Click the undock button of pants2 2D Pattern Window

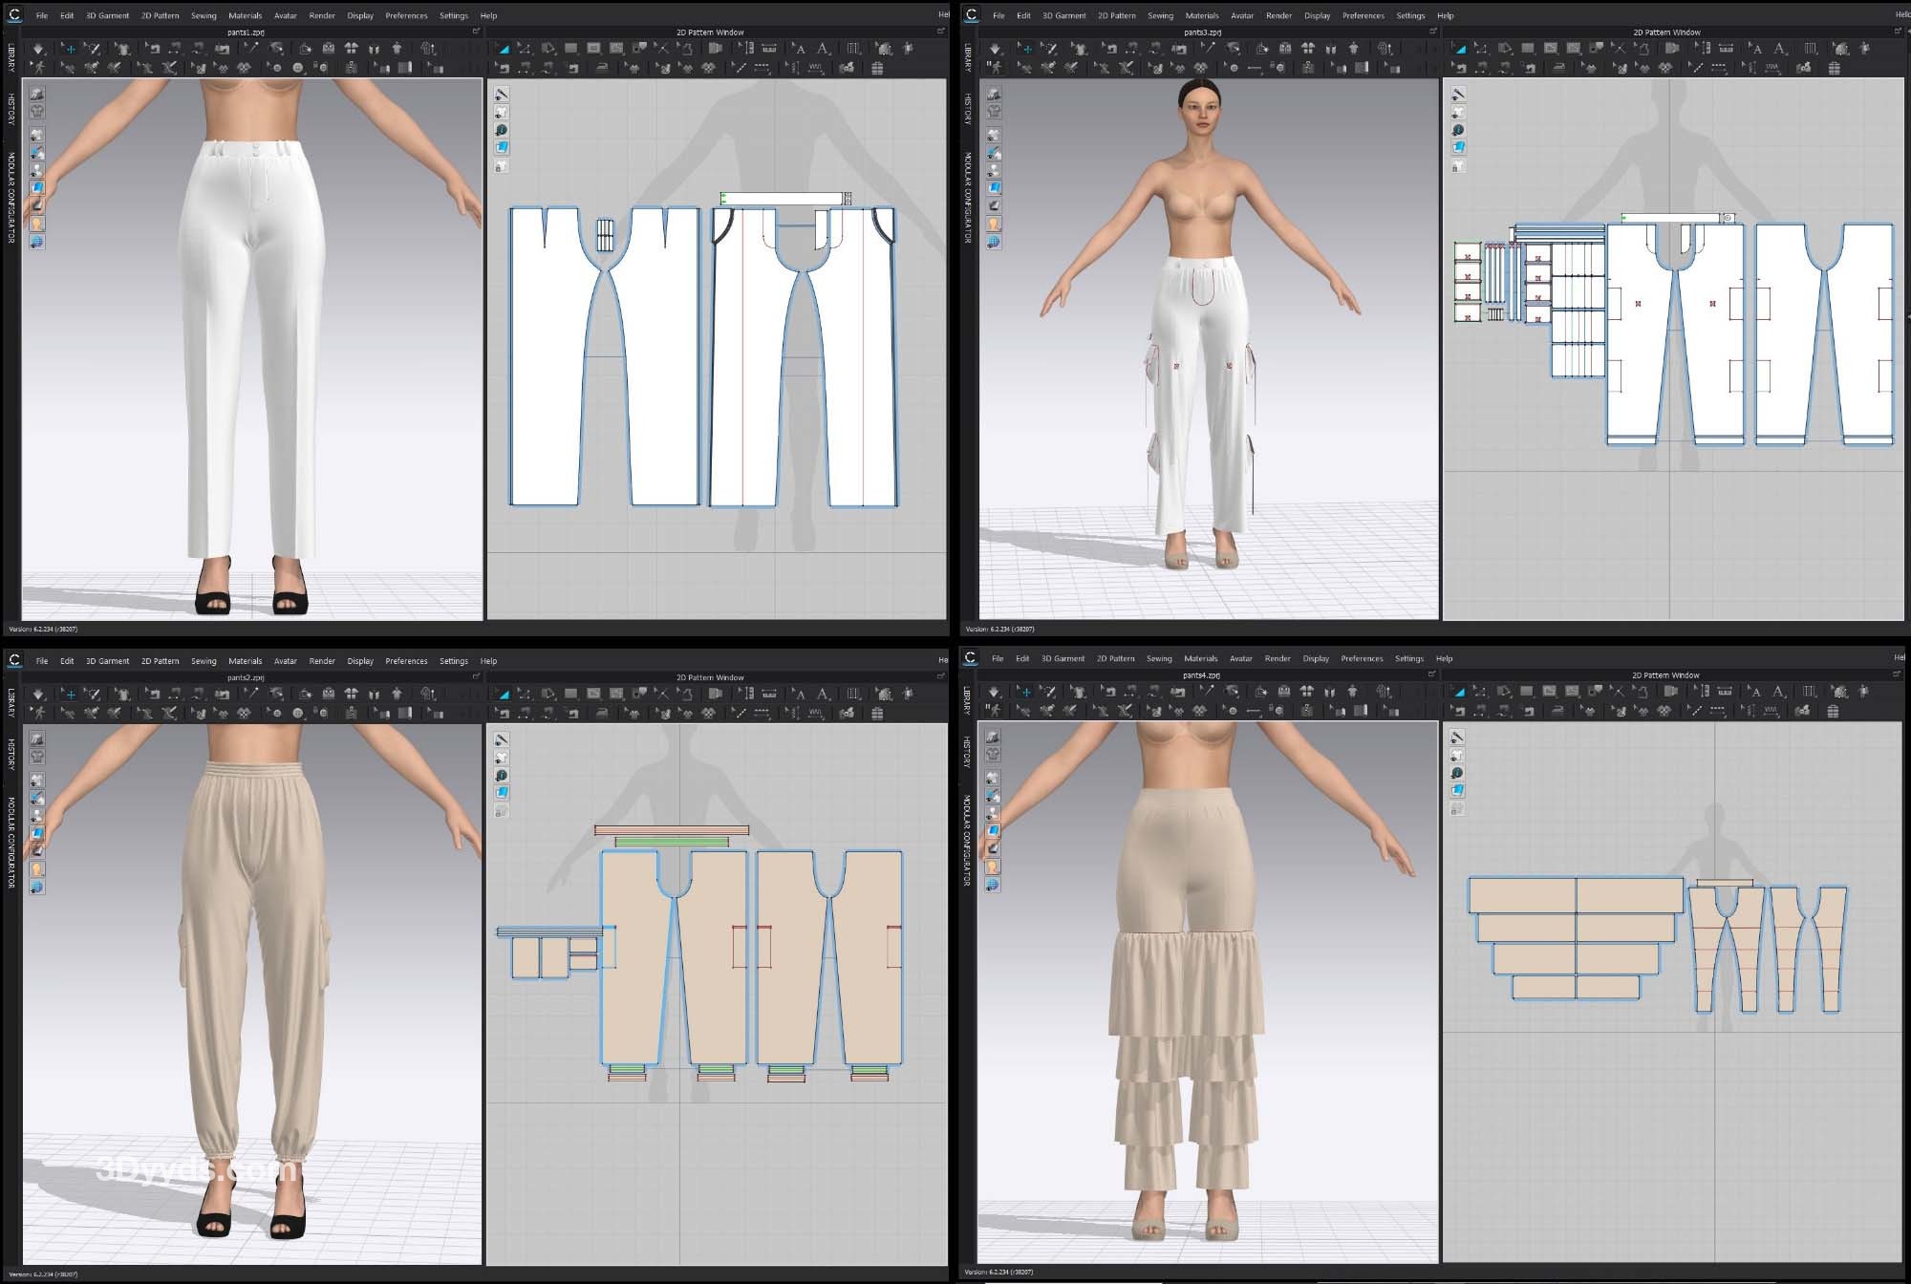click(939, 677)
